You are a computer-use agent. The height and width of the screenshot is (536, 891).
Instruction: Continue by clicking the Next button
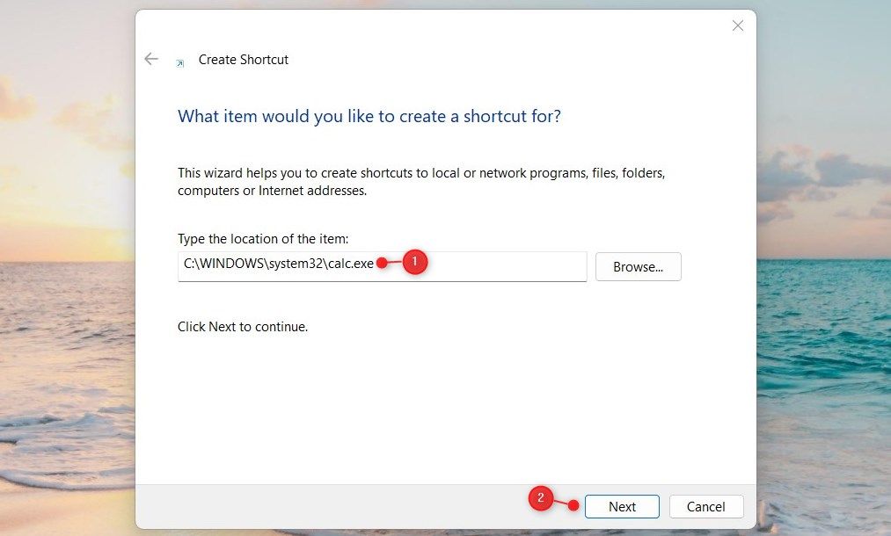pyautogui.click(x=622, y=506)
